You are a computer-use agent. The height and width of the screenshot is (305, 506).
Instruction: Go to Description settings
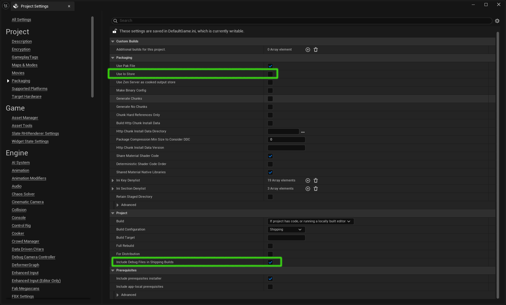tap(22, 41)
